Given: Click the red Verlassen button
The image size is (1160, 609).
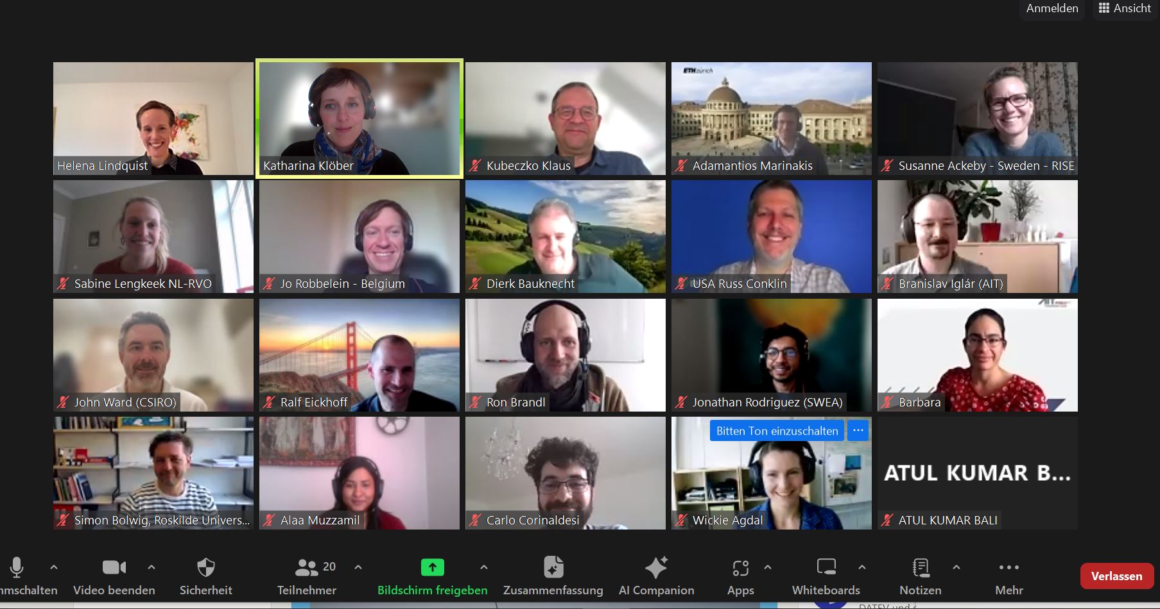Looking at the screenshot, I should (1116, 576).
